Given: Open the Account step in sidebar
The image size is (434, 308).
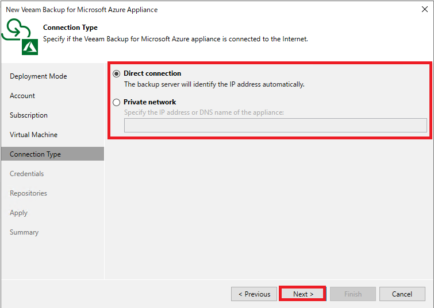Looking at the screenshot, I should [x=22, y=96].
